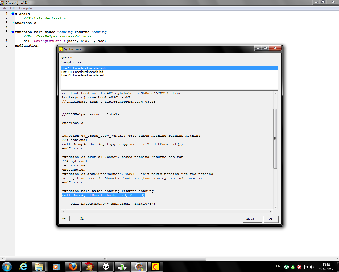Click the code pane scroll right arrow

coord(271,211)
